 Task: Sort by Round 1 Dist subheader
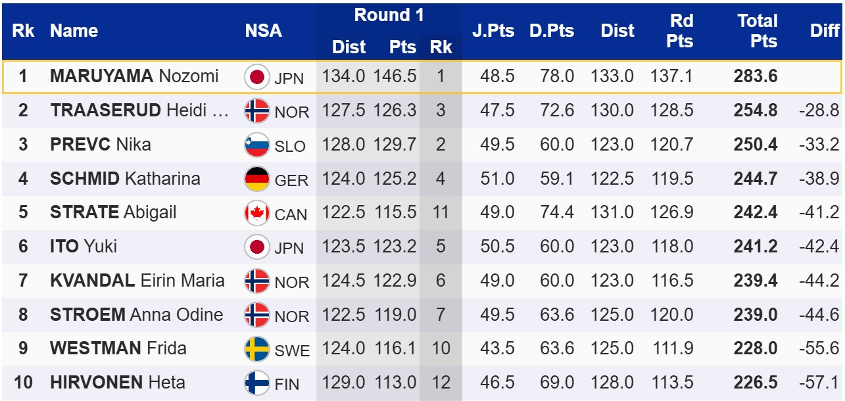click(x=349, y=47)
